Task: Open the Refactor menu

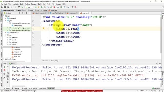Action: (34, 4)
